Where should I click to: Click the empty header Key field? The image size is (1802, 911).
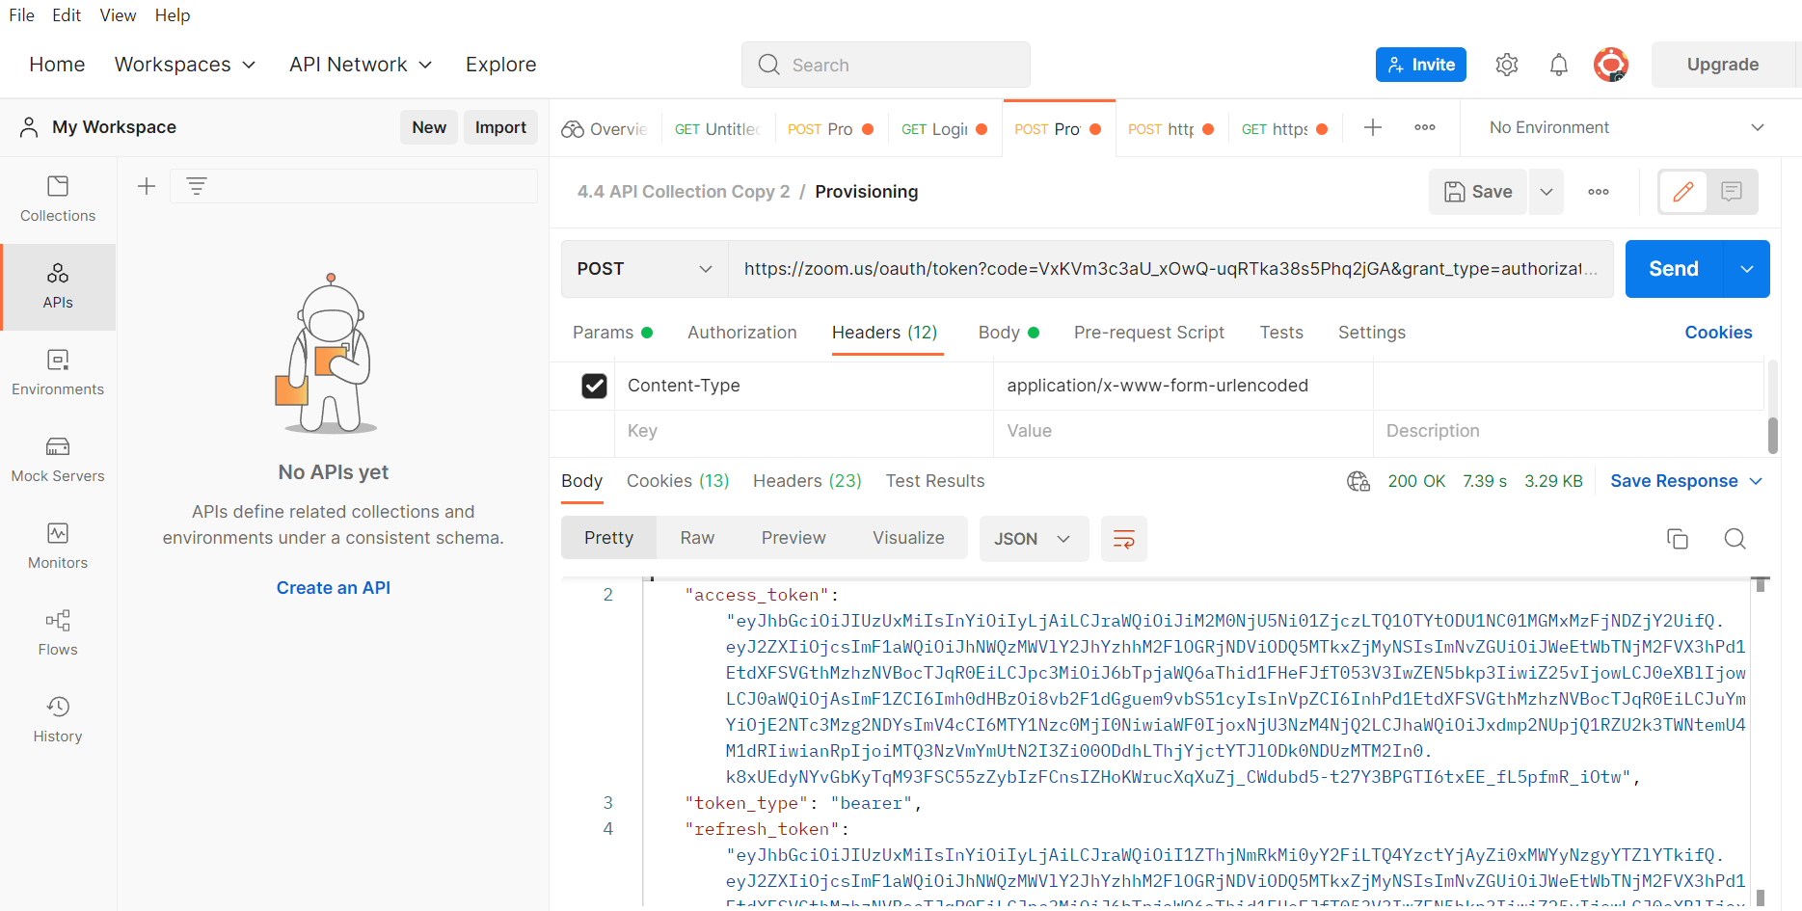[803, 431]
